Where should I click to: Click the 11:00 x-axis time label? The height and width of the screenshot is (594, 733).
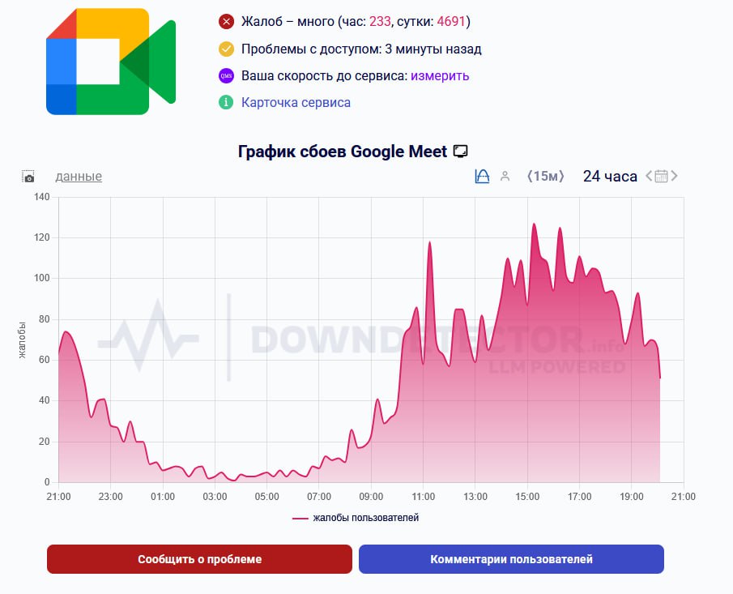423,497
